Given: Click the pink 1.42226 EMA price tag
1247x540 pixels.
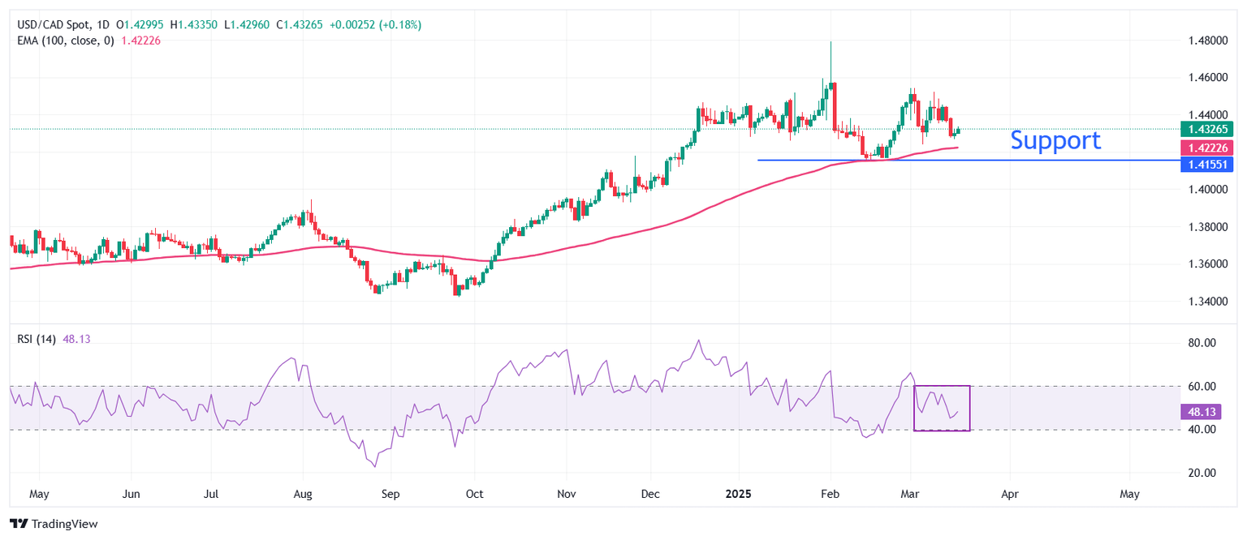Looking at the screenshot, I should pyautogui.click(x=1207, y=148).
